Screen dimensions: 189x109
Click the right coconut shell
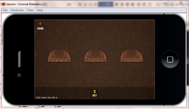(x=132, y=56)
